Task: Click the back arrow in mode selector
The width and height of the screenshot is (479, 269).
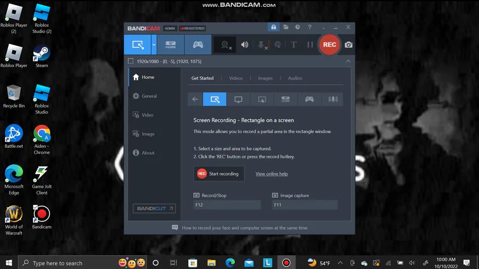Action: [x=195, y=99]
